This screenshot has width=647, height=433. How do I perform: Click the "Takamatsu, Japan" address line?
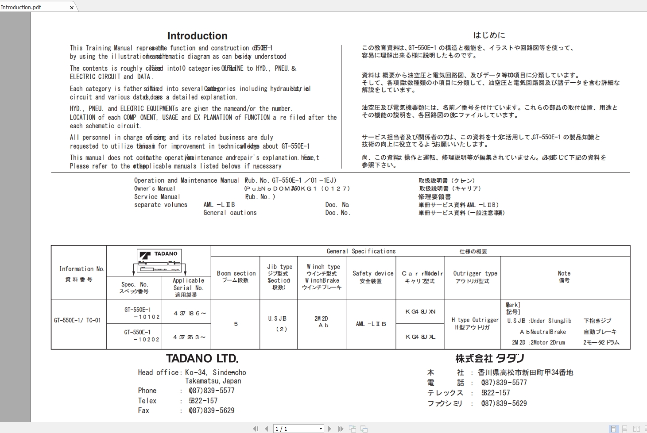(x=213, y=381)
